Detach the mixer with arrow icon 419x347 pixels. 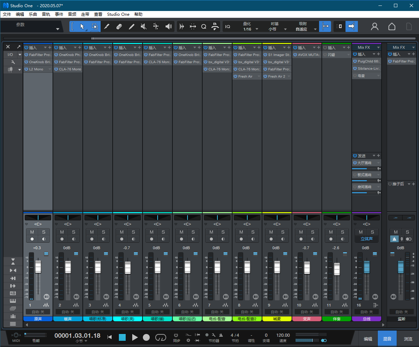point(19,47)
